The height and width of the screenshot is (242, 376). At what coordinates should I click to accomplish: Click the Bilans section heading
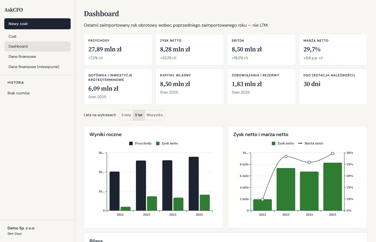(96, 240)
